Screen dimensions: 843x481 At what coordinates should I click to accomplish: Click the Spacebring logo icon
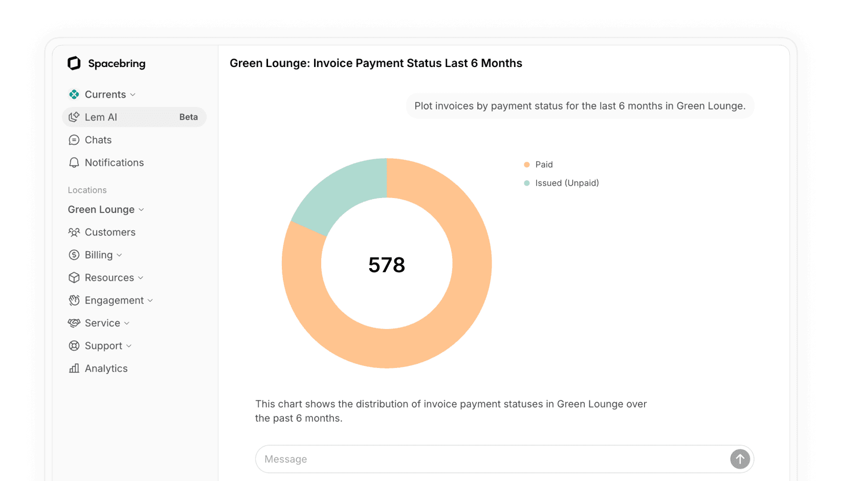(74, 63)
